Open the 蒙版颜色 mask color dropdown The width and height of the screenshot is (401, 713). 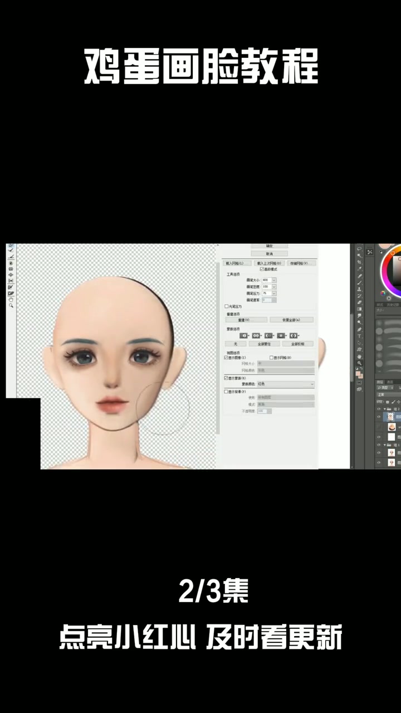coord(286,384)
